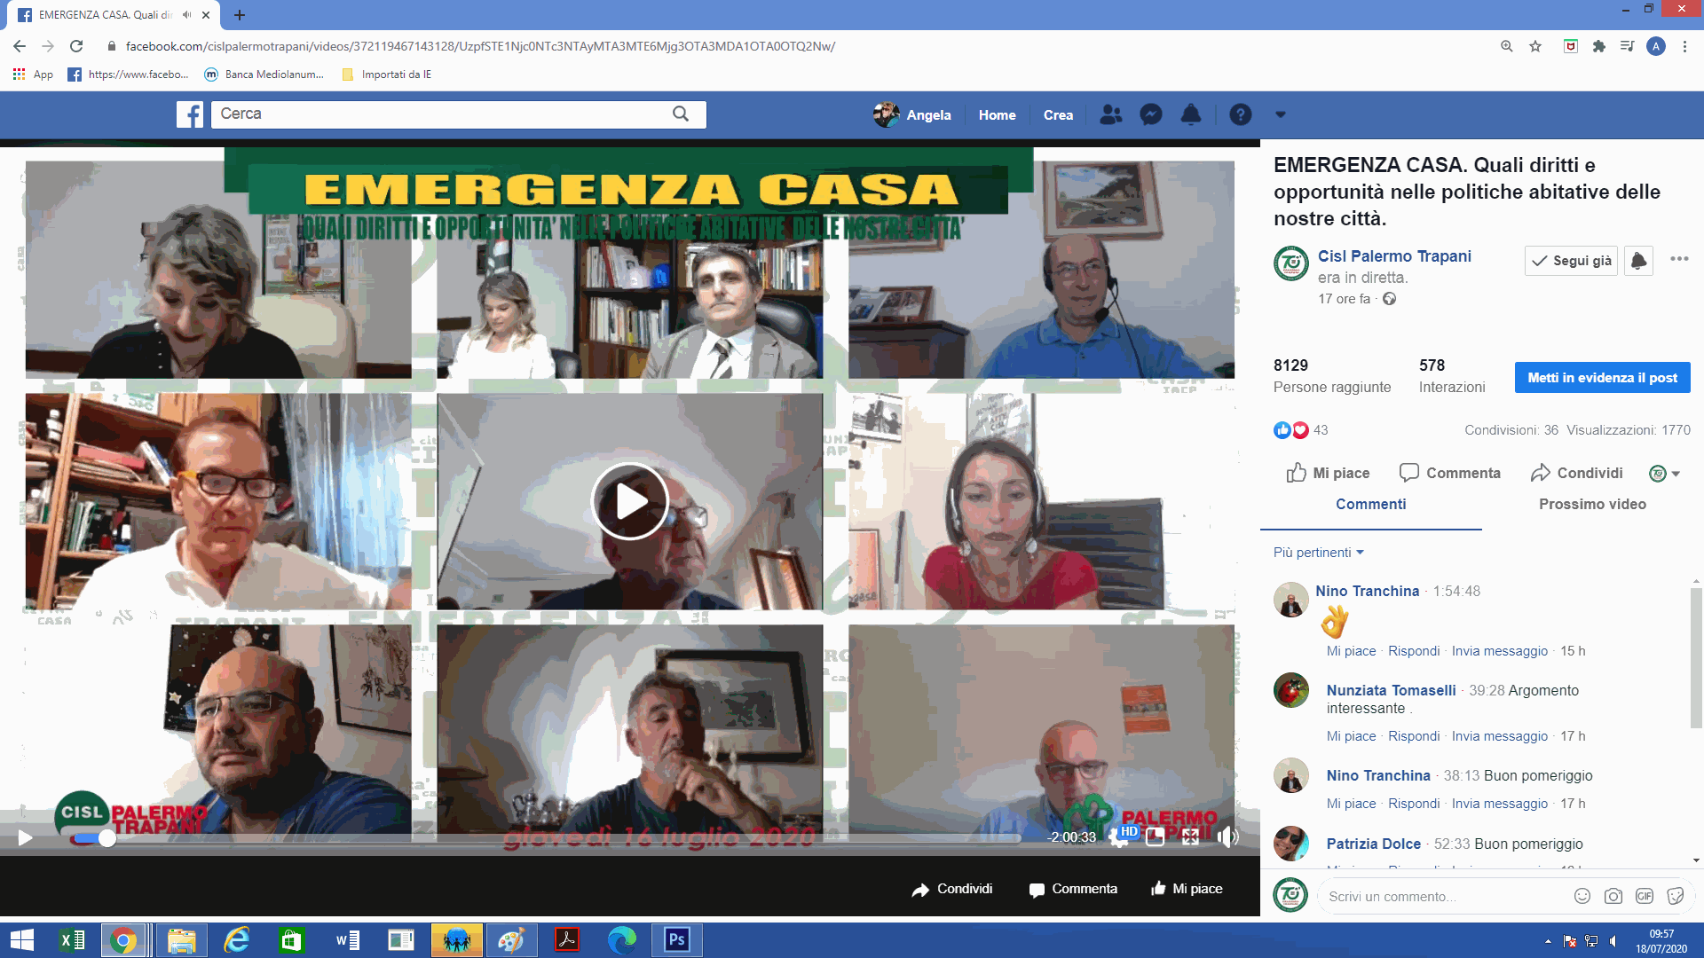1704x958 pixels.
Task: Open the Chrome three-dot menu
Action: click(1684, 46)
